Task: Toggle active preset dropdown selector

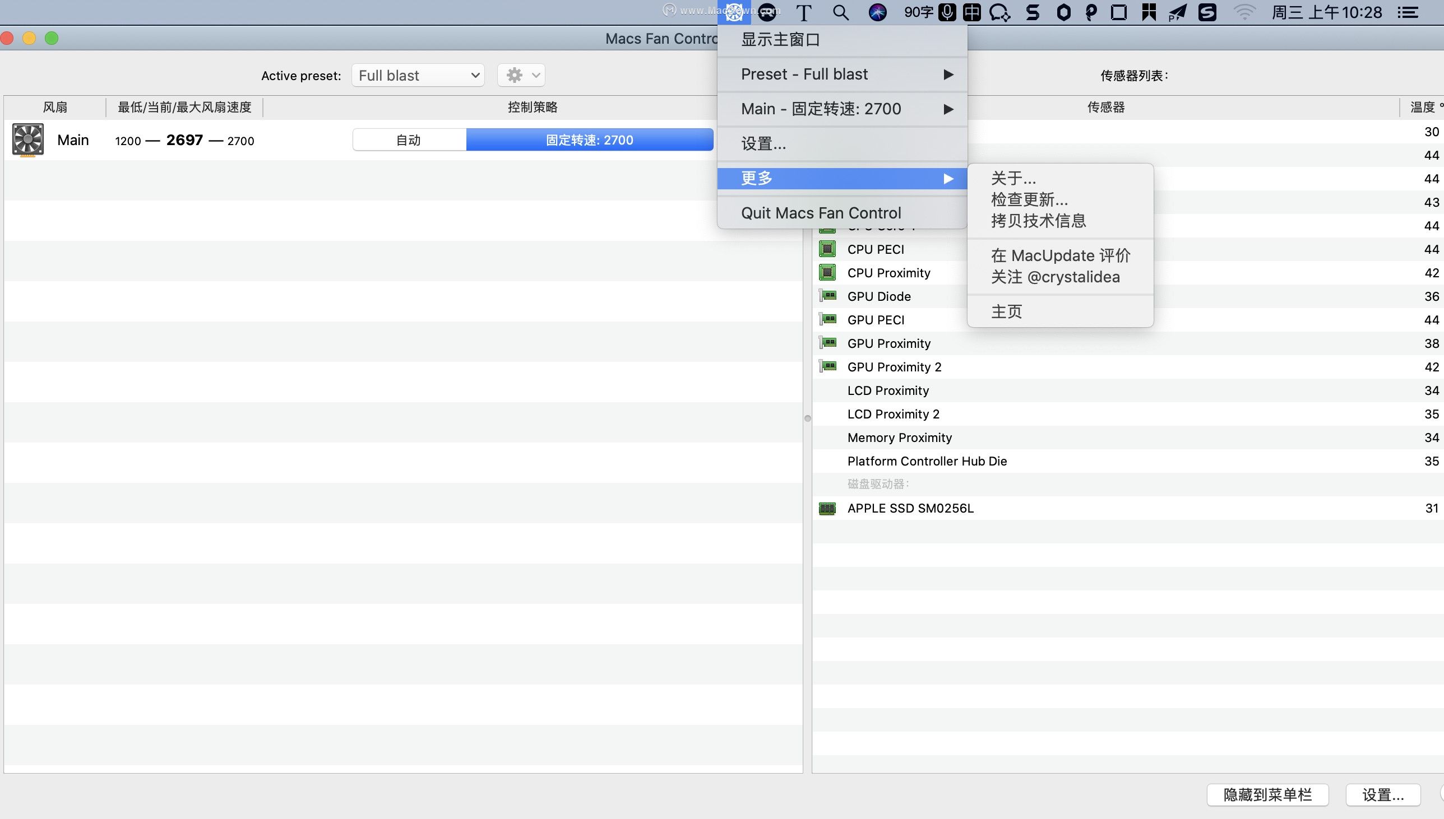Action: coord(416,76)
